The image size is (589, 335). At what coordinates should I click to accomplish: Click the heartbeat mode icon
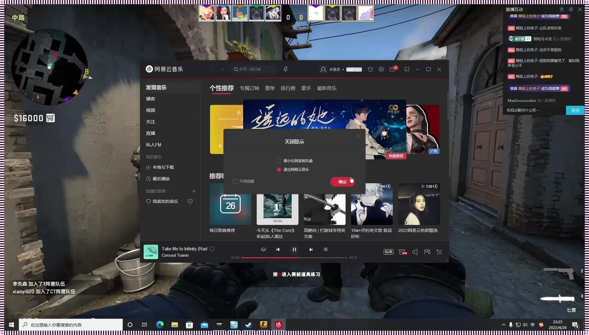(x=263, y=249)
